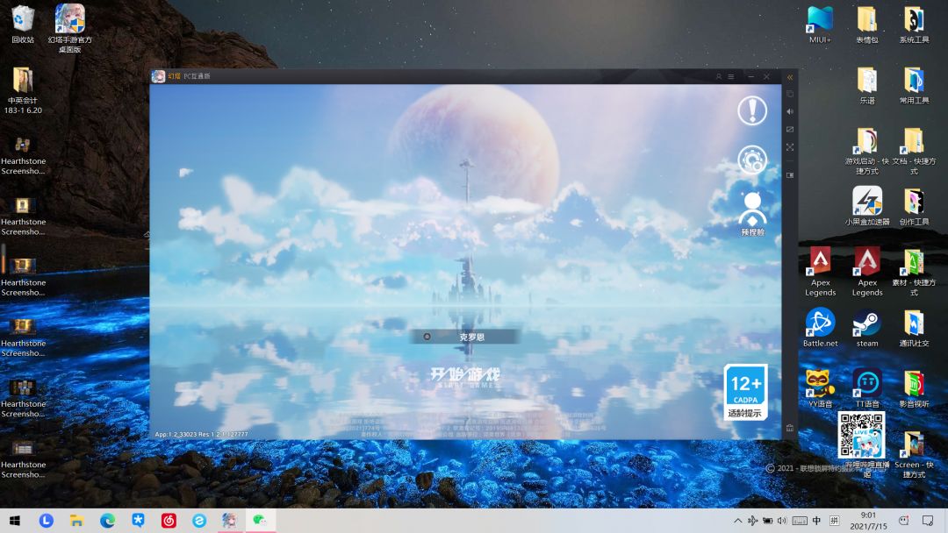Select the MIUI+ desktop shortcut
Viewport: 948px width, 533px height.
(x=820, y=25)
